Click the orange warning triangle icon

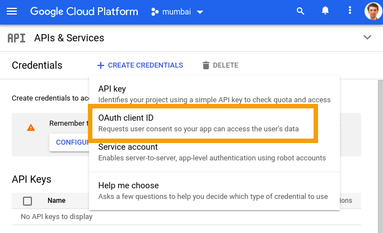coord(31,127)
